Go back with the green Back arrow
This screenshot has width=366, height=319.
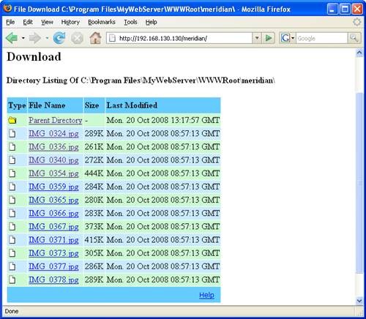(12, 38)
